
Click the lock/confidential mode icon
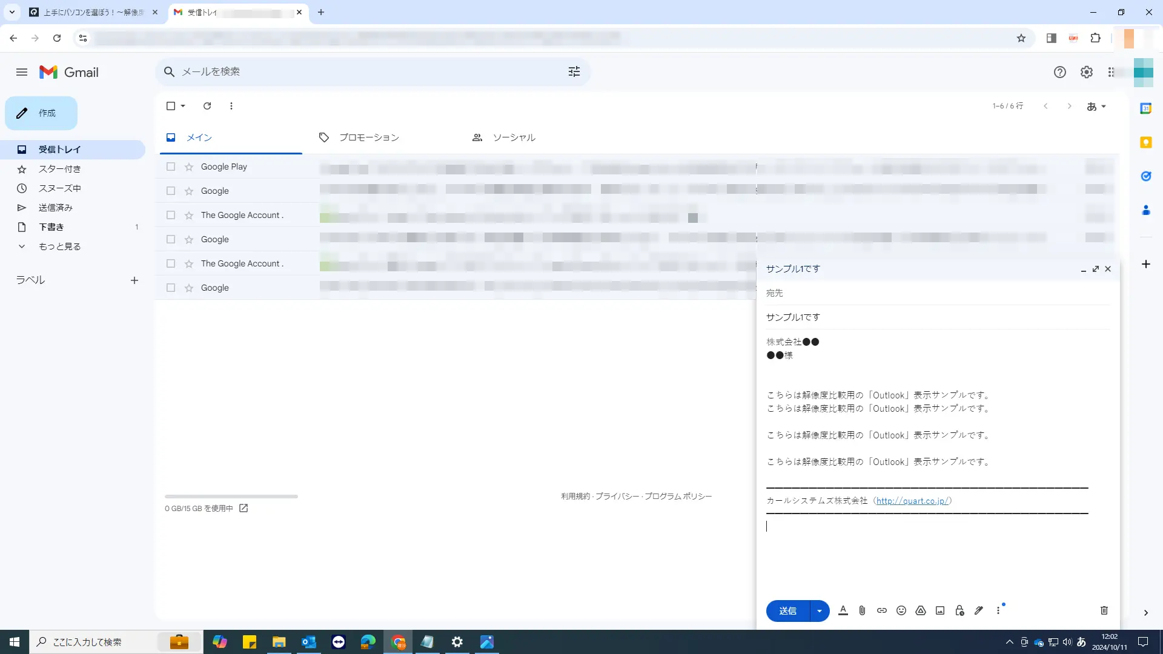coord(959,610)
